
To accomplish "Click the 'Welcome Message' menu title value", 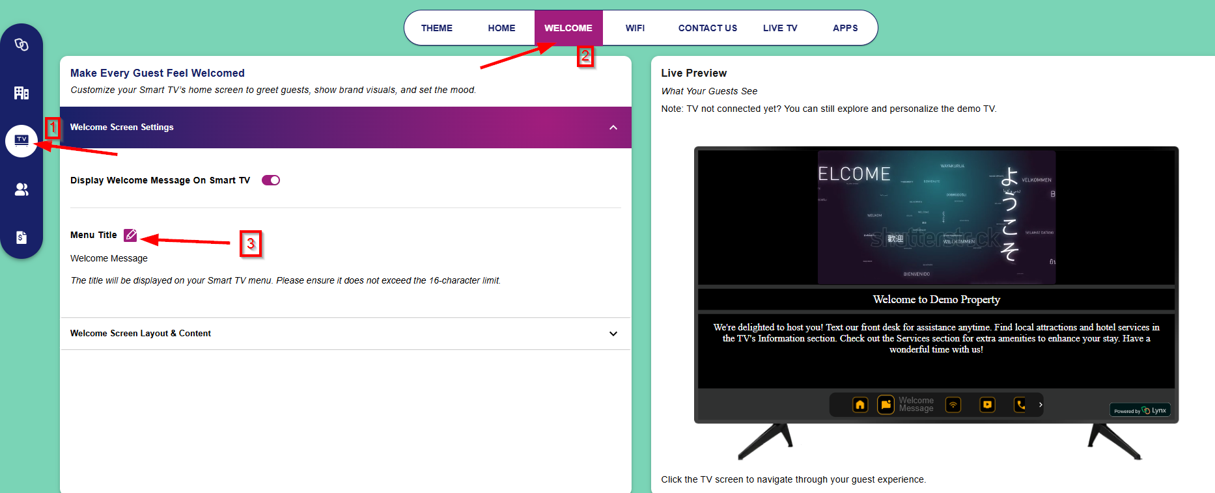I will click(x=109, y=258).
